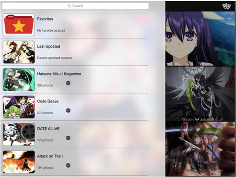
Task: Select the Favorites title text
Action: click(x=45, y=19)
